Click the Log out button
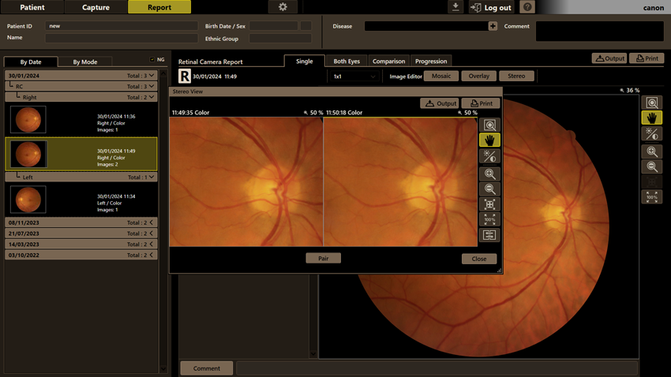This screenshot has height=377, width=671. [493, 7]
